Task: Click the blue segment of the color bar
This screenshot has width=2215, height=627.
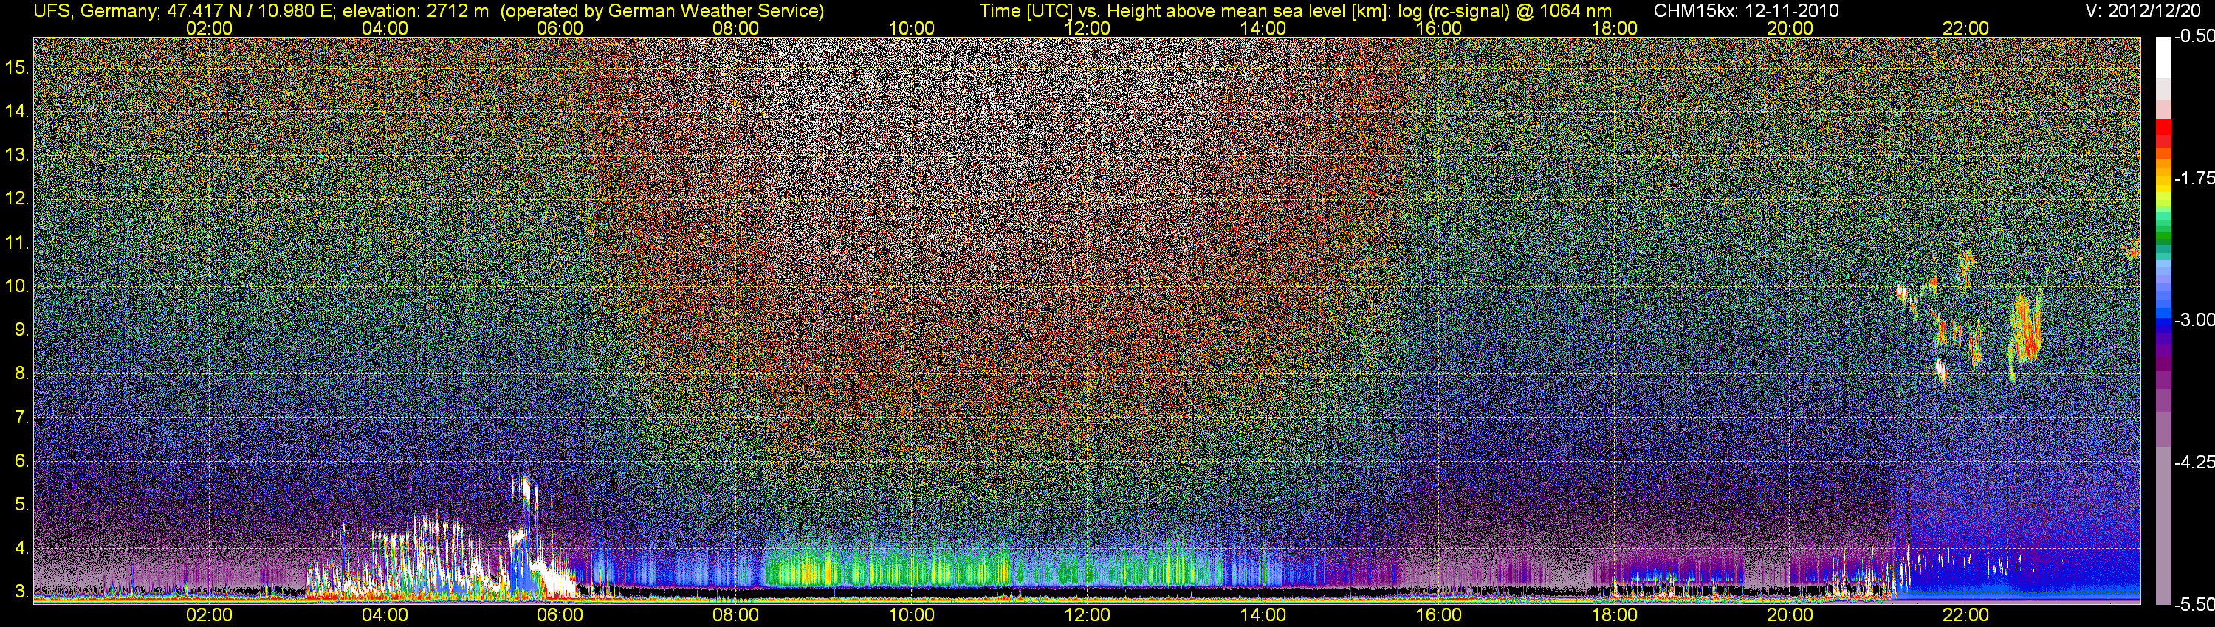Action: click(x=2163, y=315)
